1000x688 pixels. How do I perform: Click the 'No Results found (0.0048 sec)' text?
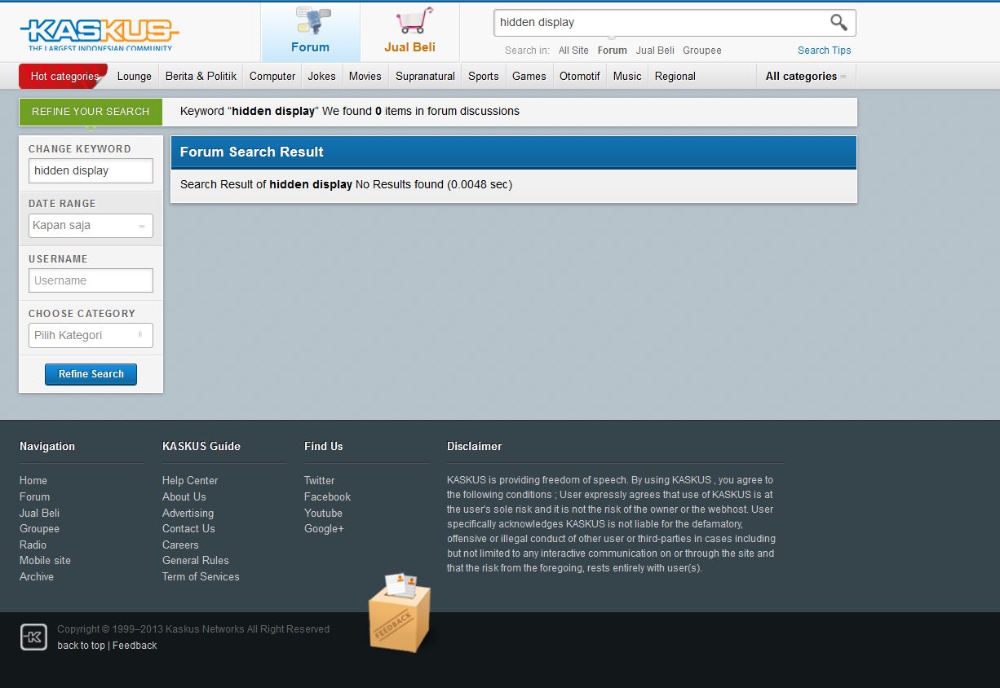point(434,184)
